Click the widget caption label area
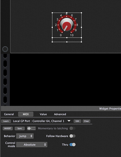Viewport: 121px width, 157px height. click(67, 40)
